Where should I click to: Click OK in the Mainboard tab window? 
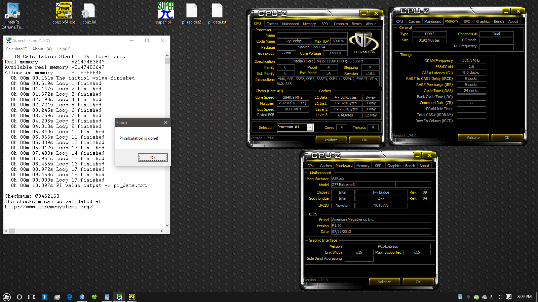pyautogui.click(x=418, y=282)
